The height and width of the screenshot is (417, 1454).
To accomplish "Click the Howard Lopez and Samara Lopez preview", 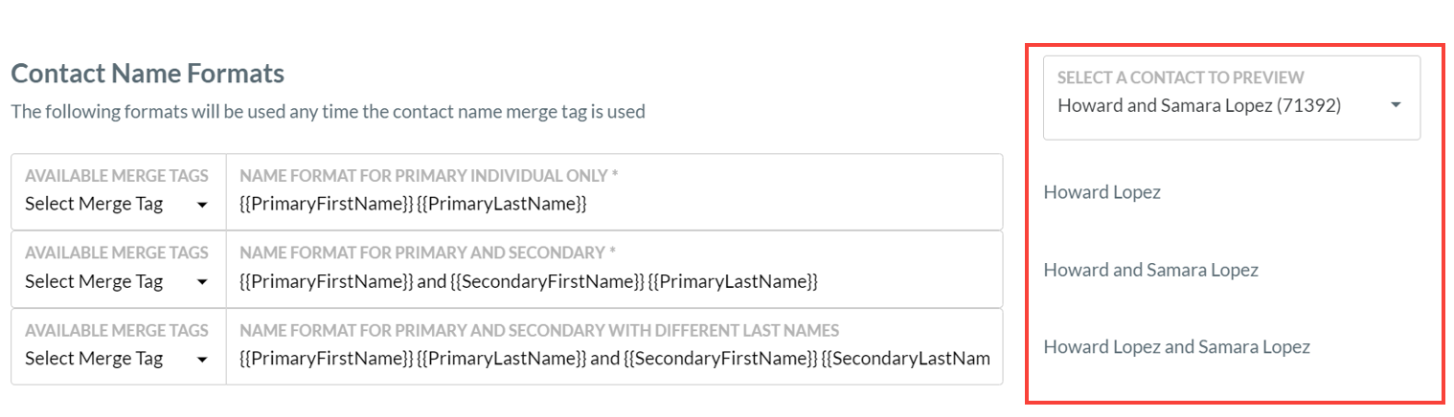I will tap(1176, 346).
